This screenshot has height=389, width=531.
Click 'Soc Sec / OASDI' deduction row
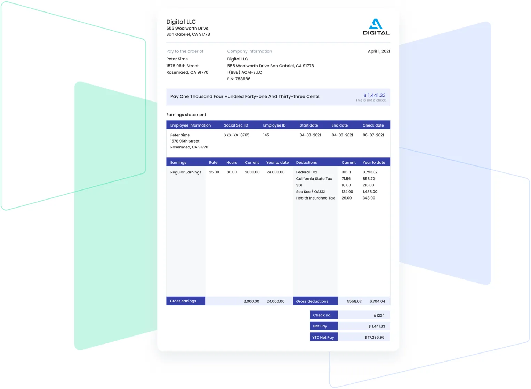coord(311,192)
